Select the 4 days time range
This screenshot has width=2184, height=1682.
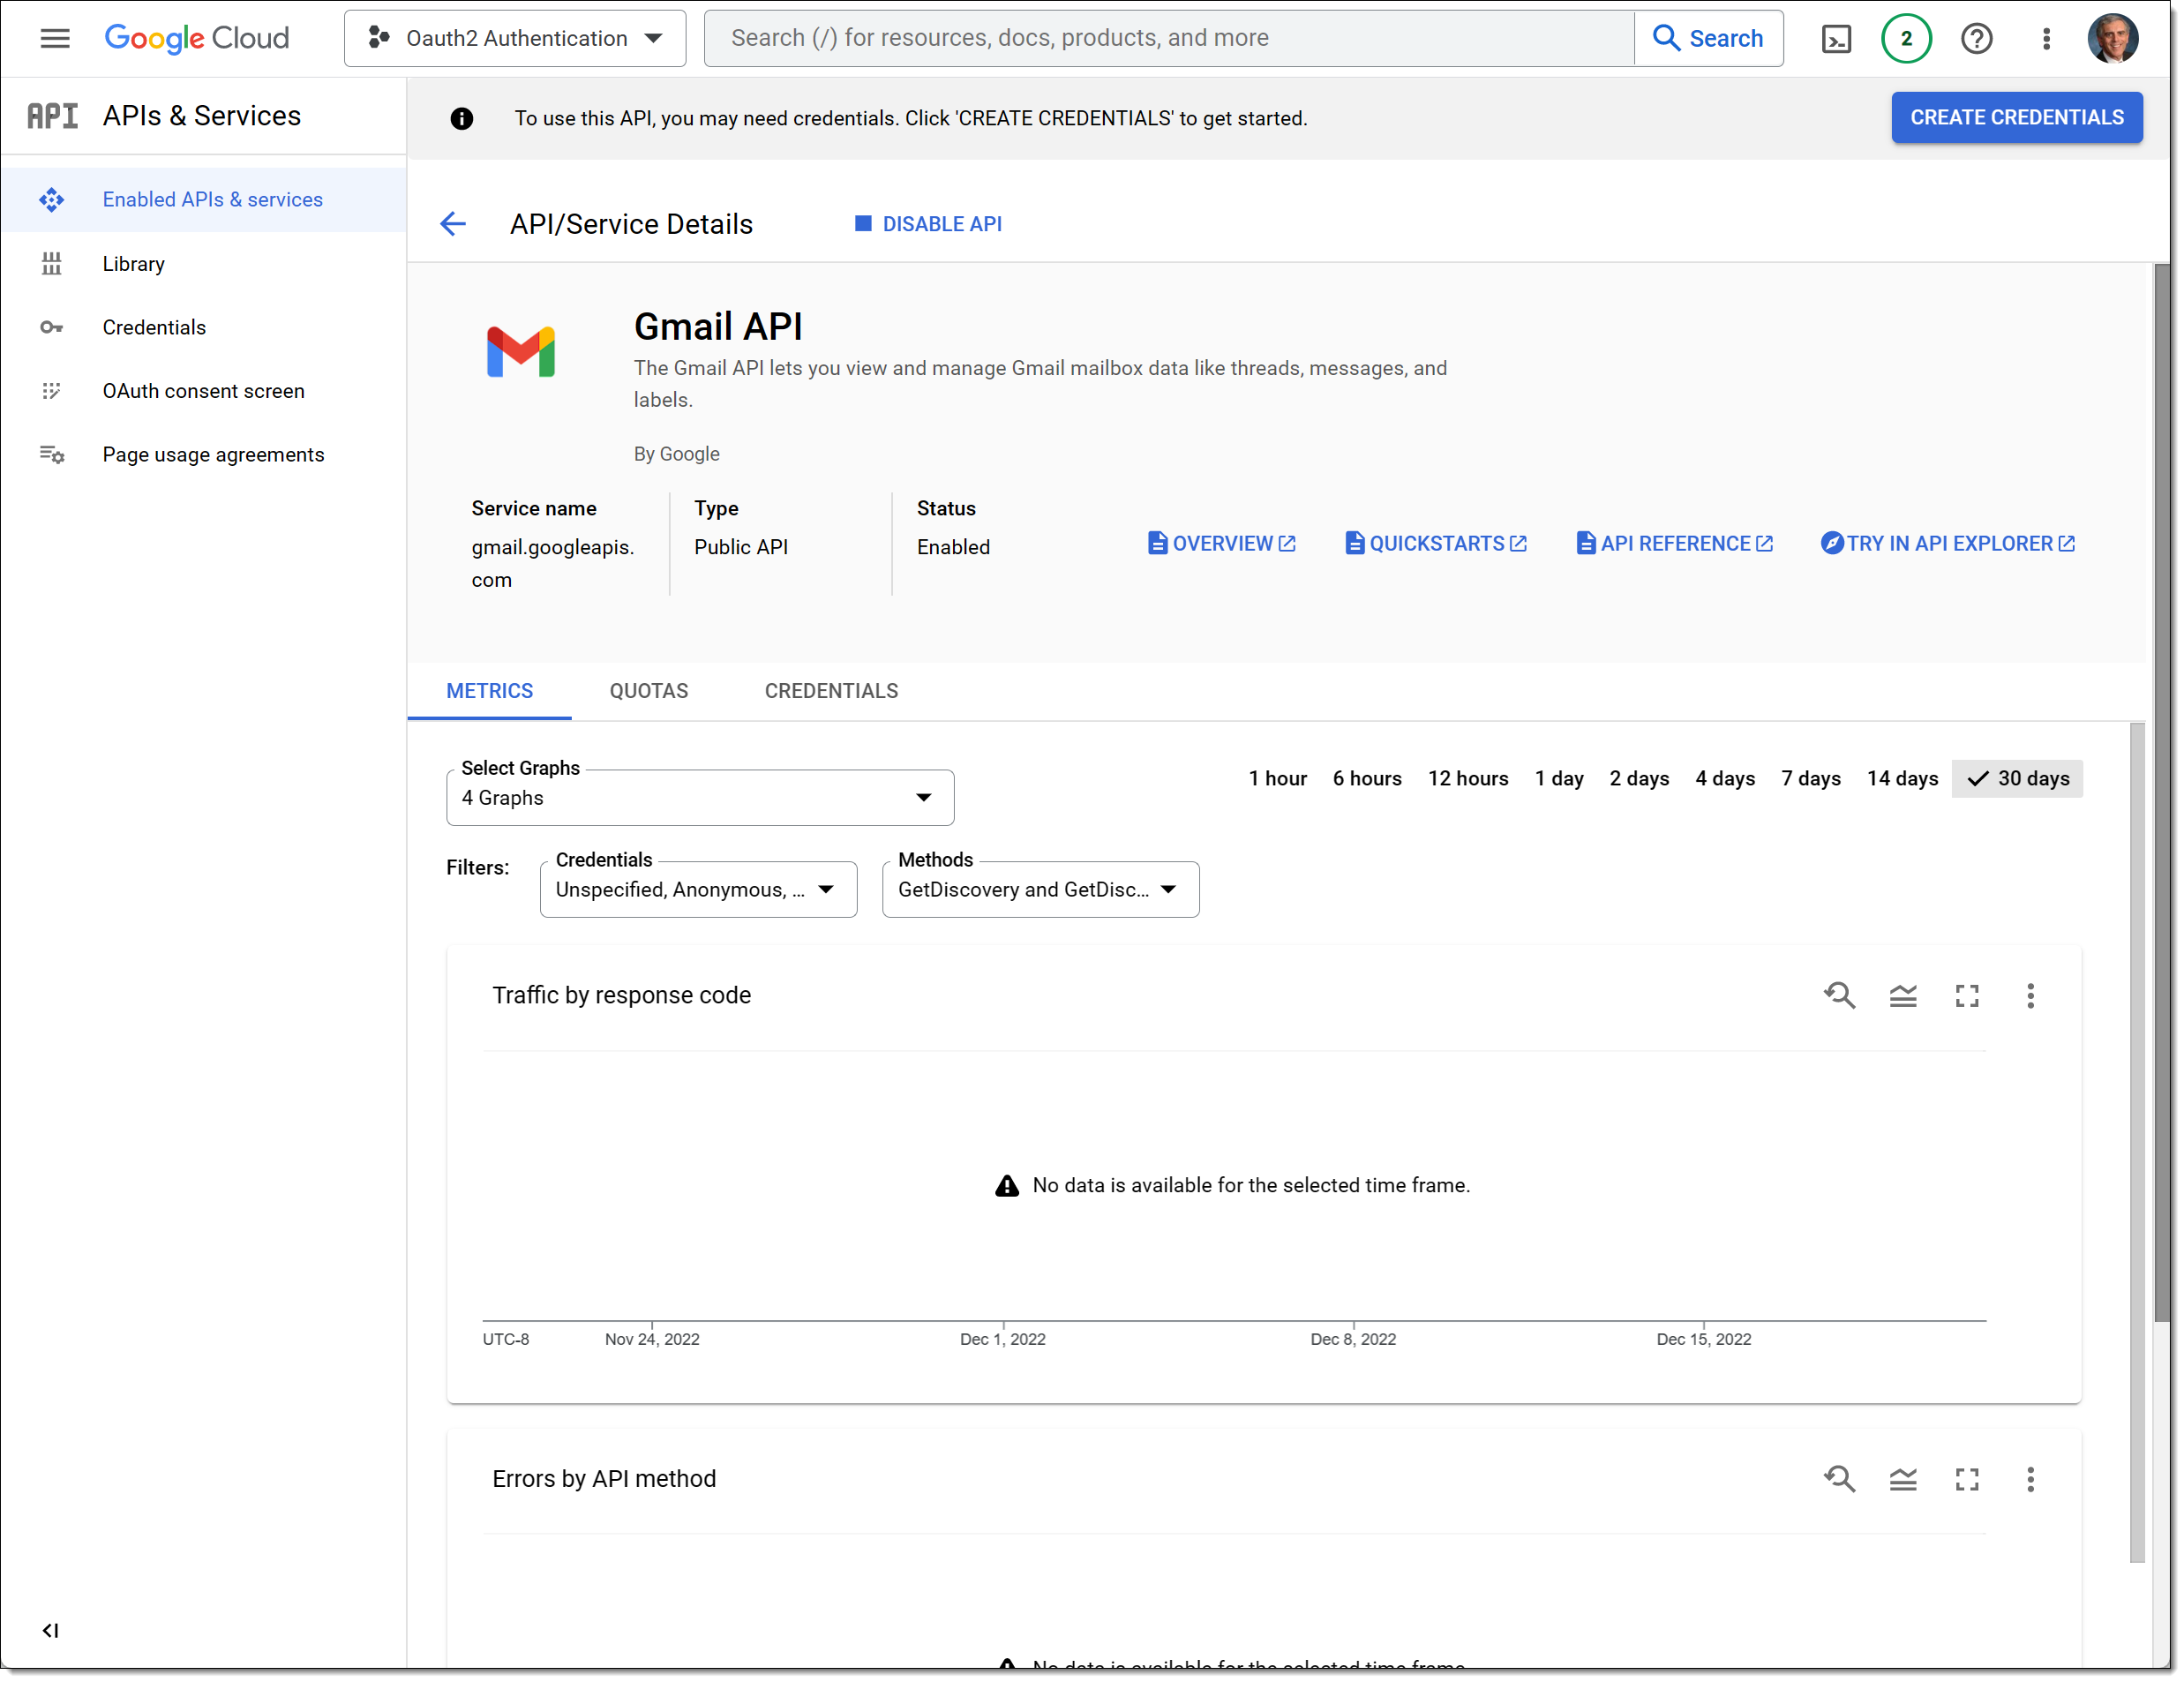click(1724, 778)
